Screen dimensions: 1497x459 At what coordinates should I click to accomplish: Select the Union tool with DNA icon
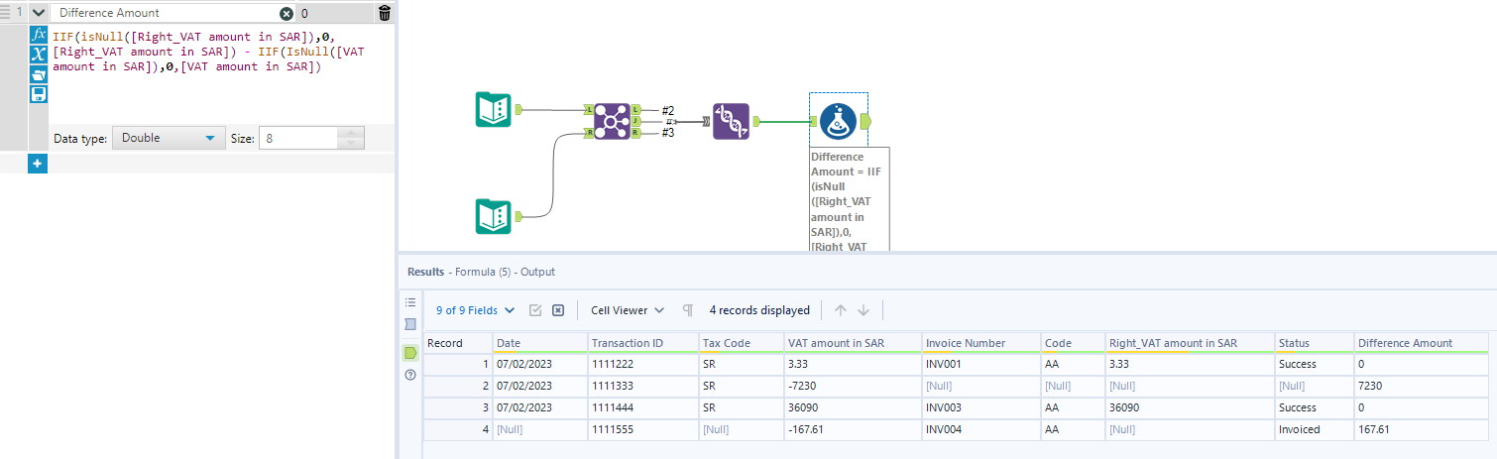coord(731,121)
